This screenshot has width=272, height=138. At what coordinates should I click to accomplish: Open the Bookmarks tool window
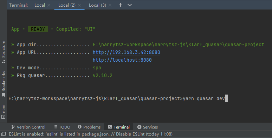click(3, 84)
